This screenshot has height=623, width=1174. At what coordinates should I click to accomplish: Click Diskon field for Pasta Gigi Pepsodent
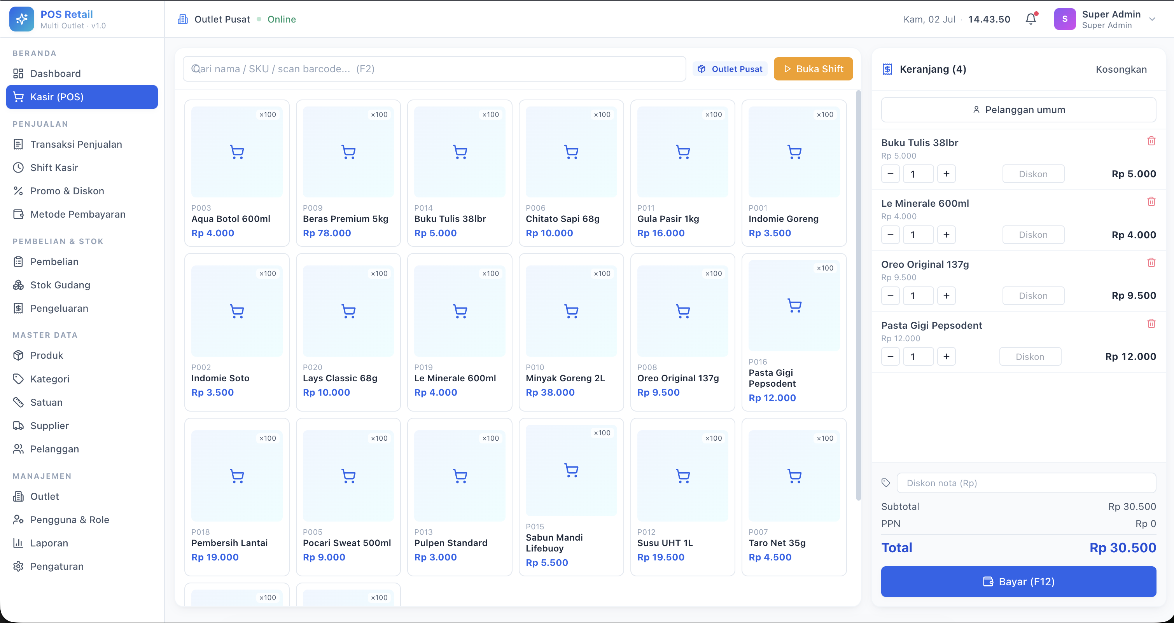coord(1030,357)
